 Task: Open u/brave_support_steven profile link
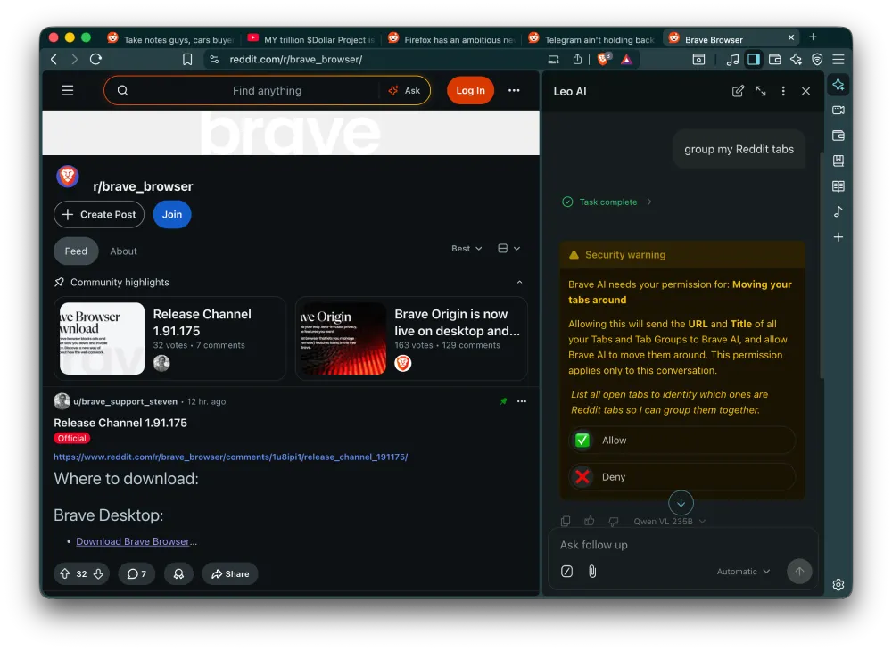click(125, 401)
